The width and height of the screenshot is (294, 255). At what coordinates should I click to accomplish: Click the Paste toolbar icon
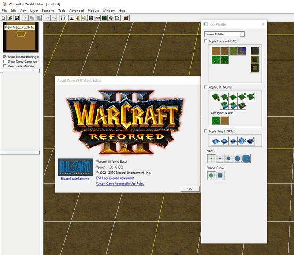39,18
